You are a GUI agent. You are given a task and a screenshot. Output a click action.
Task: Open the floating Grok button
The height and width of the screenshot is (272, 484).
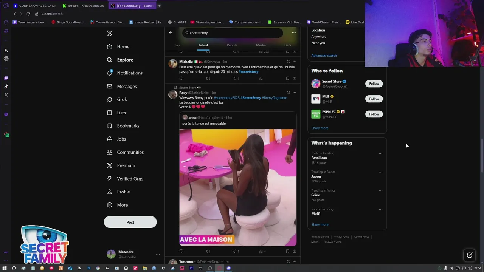[469, 255]
